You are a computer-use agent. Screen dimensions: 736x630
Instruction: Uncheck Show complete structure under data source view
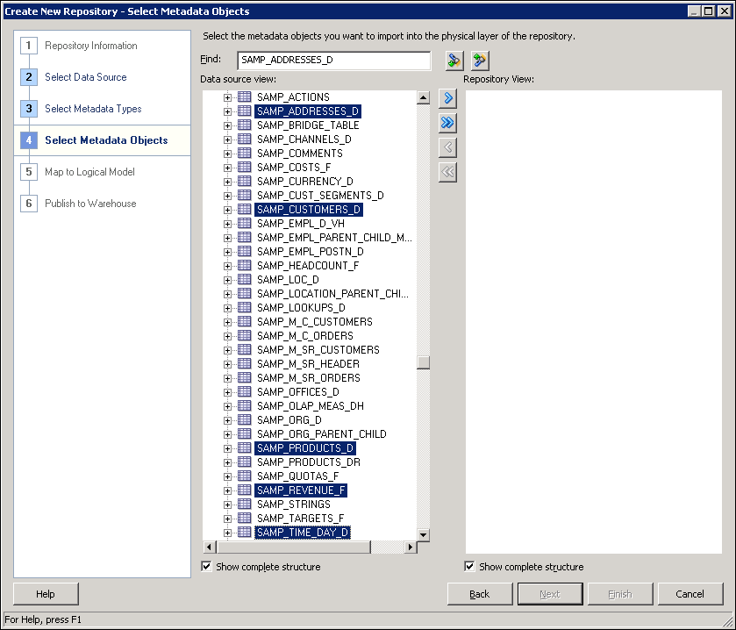(206, 566)
